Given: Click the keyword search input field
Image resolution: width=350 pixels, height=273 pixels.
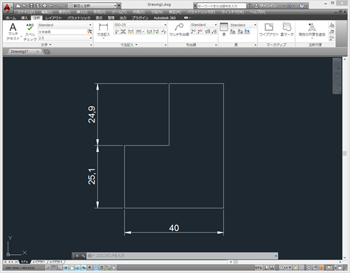Looking at the screenshot, I should coord(221,6).
